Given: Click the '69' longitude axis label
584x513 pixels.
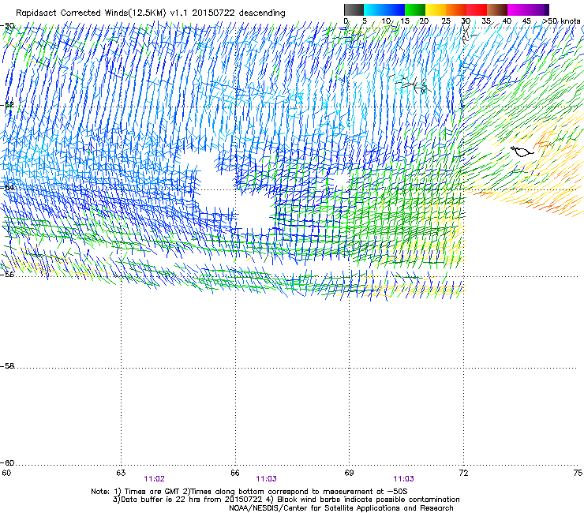Looking at the screenshot, I should coord(349,473).
